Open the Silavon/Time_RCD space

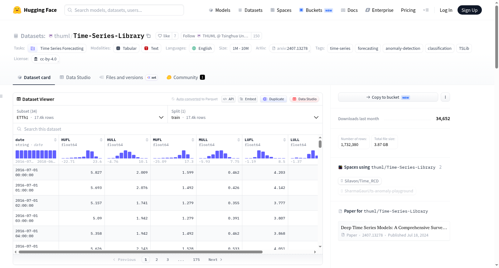pyautogui.click(x=360, y=181)
